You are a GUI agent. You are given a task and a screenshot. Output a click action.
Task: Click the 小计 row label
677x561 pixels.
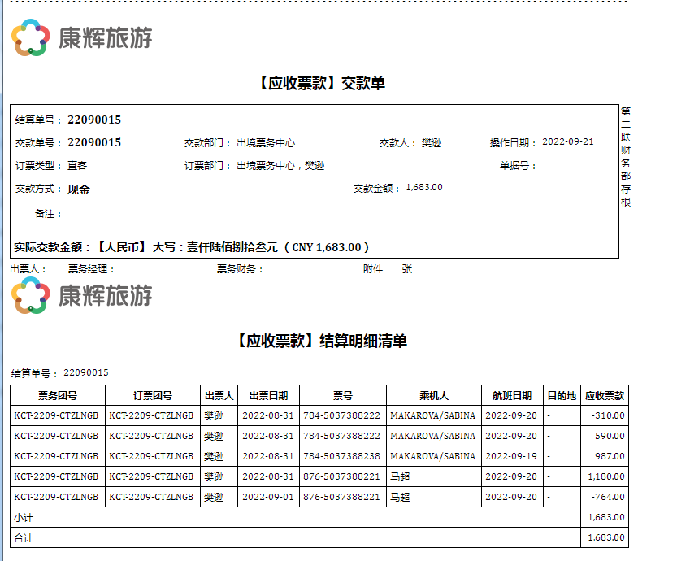[x=23, y=517]
